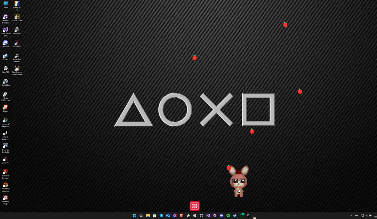
Task: Open network status in system tray
Action: pyautogui.click(x=363, y=216)
